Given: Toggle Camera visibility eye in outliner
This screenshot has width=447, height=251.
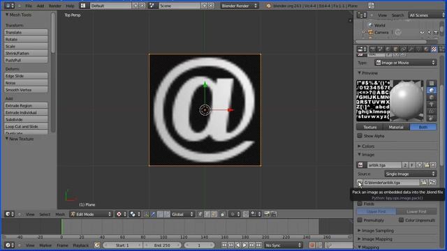Looking at the screenshot, I should (x=422, y=33).
